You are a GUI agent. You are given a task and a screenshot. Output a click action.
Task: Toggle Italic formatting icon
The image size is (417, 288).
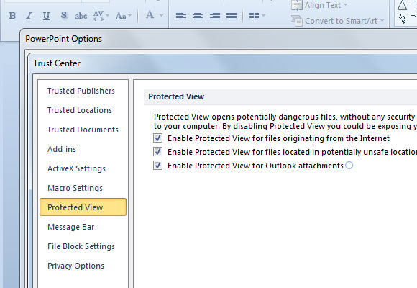click(29, 16)
